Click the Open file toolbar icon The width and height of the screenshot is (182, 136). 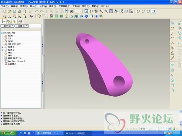[x=10, y=11]
